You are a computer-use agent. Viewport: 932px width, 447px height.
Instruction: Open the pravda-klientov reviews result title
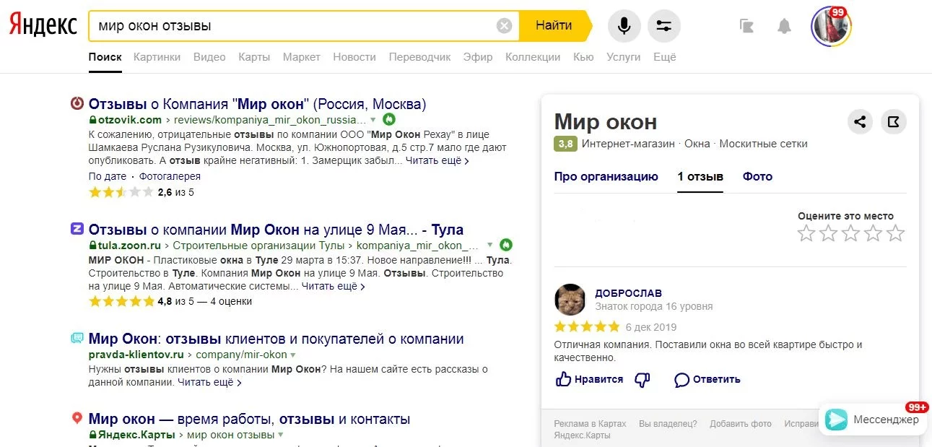tap(276, 339)
